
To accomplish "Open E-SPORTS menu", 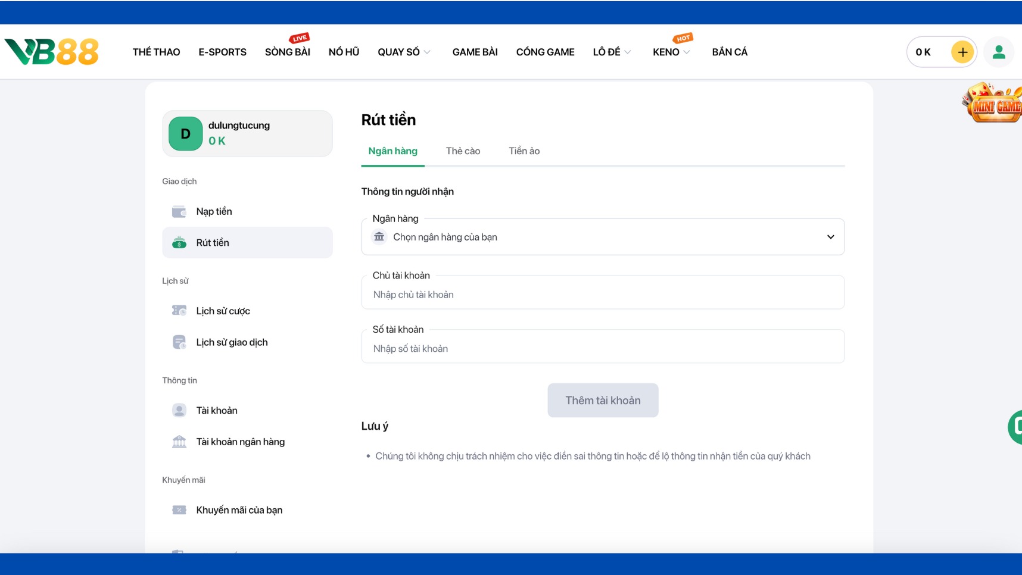I will coord(222,52).
